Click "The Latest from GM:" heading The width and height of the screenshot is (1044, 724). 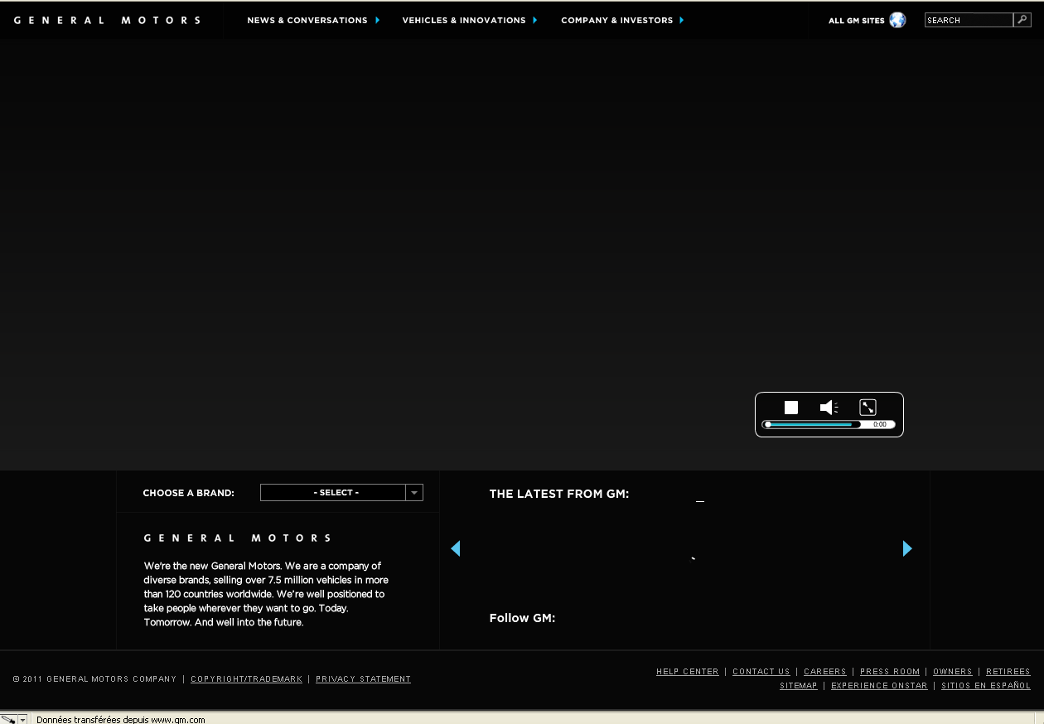(x=559, y=494)
